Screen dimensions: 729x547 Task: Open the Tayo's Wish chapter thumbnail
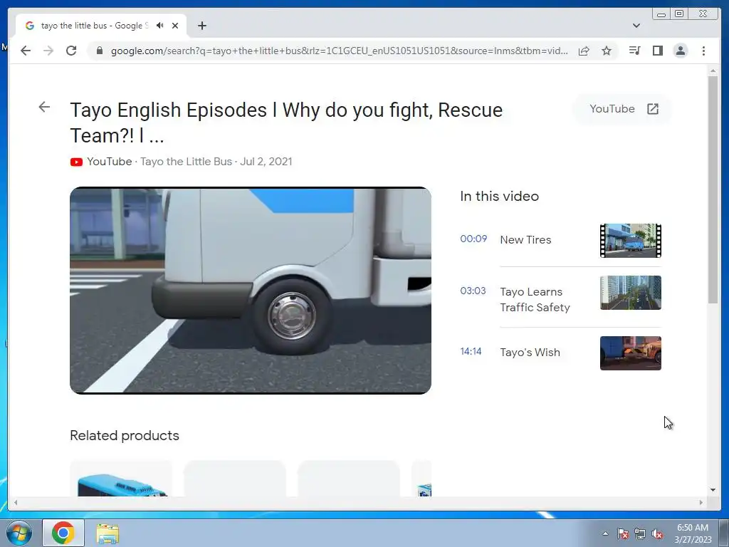[631, 353]
